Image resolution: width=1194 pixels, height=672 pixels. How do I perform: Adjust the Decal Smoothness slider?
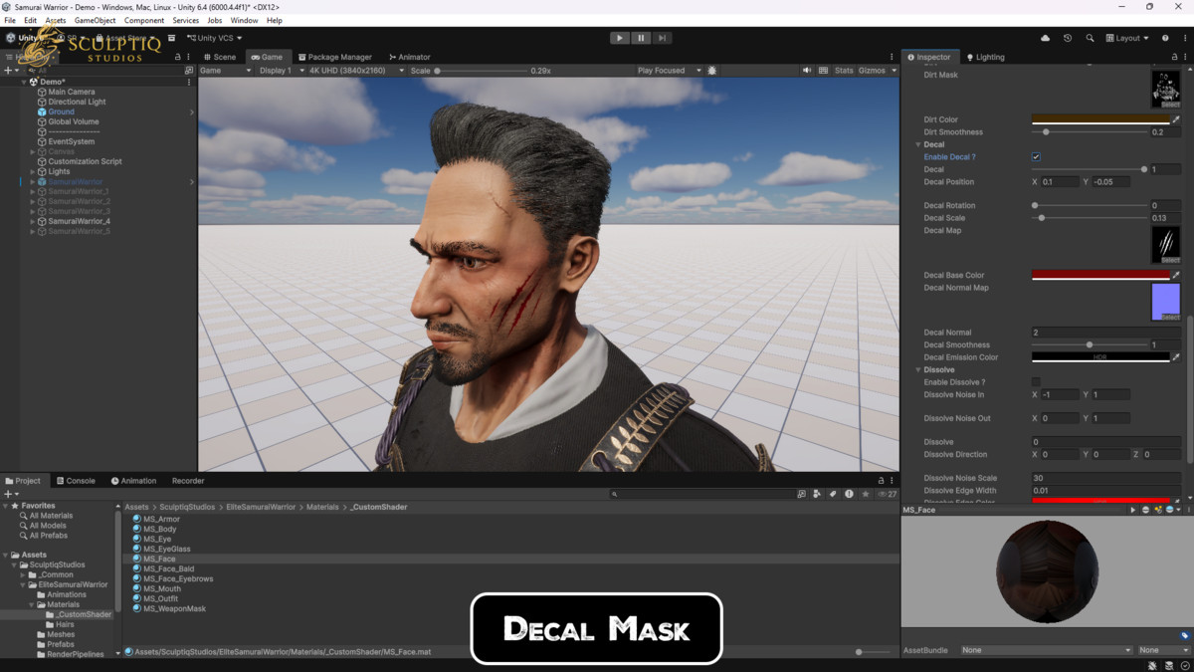pos(1091,345)
